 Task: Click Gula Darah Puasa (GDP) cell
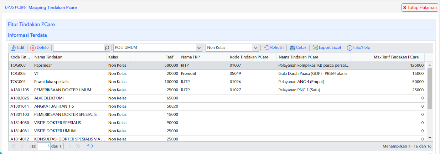314,74
